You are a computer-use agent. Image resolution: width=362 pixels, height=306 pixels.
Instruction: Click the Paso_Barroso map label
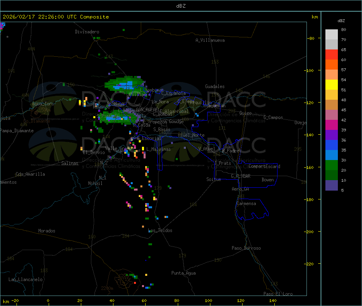tap(246, 248)
